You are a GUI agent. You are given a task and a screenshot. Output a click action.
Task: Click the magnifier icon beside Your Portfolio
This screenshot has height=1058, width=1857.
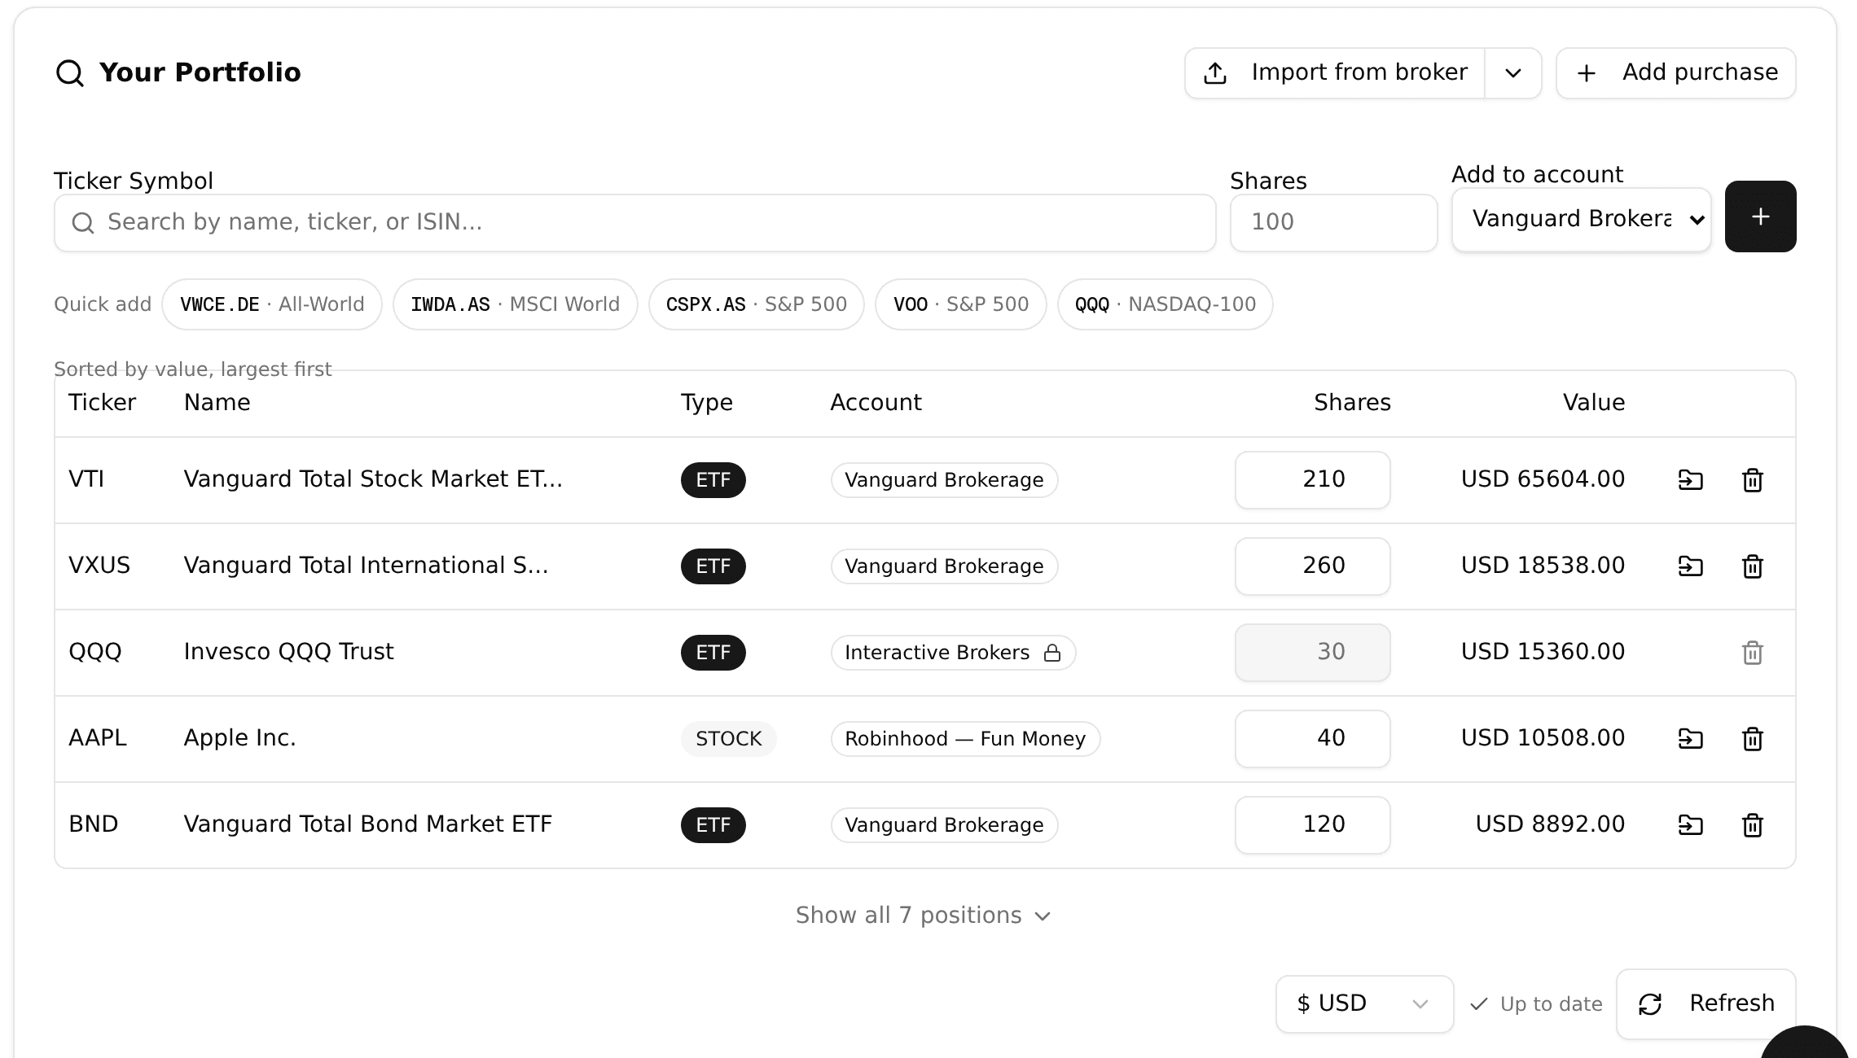(70, 73)
